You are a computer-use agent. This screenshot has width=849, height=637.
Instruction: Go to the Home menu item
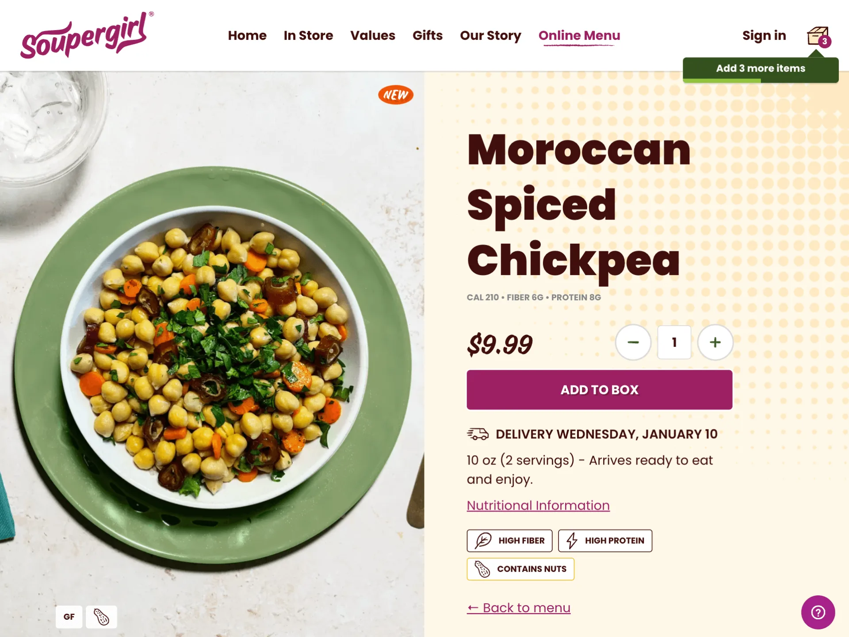point(247,35)
